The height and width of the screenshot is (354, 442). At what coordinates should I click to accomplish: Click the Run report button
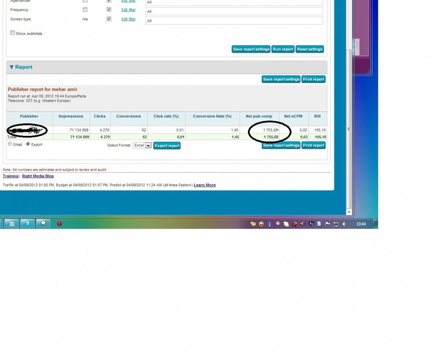tap(283, 49)
